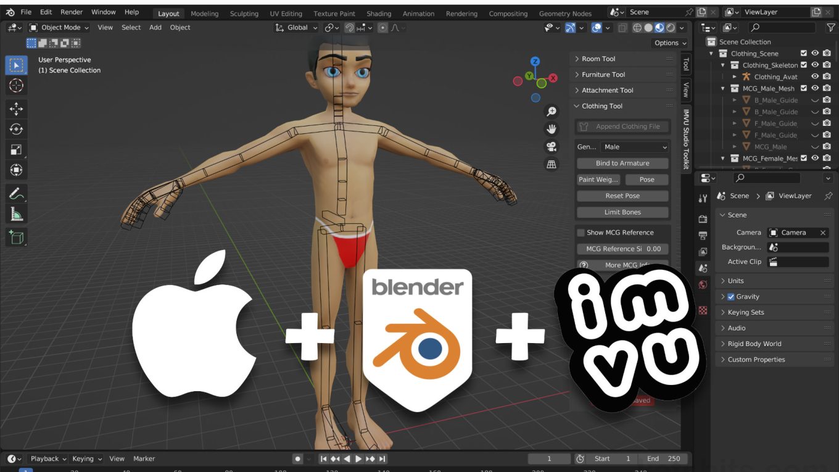This screenshot has width=839, height=472.
Task: Open Global transform orientation dropdown
Action: point(297,28)
